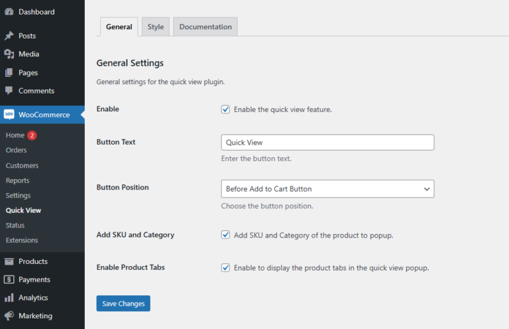Click the Products archive box icon
509x329 pixels.
pyautogui.click(x=9, y=261)
